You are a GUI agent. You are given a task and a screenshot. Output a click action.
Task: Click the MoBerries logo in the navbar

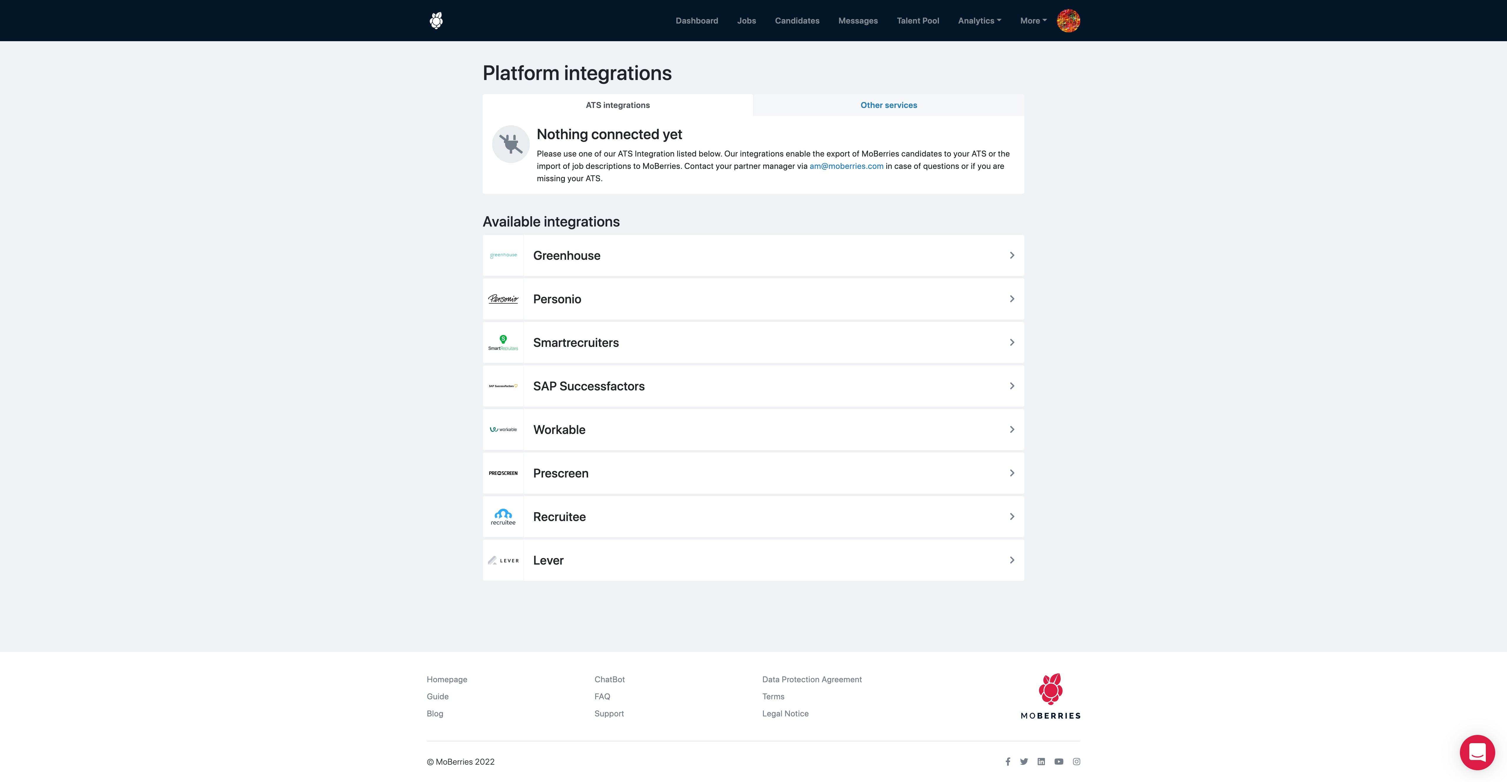pos(436,21)
